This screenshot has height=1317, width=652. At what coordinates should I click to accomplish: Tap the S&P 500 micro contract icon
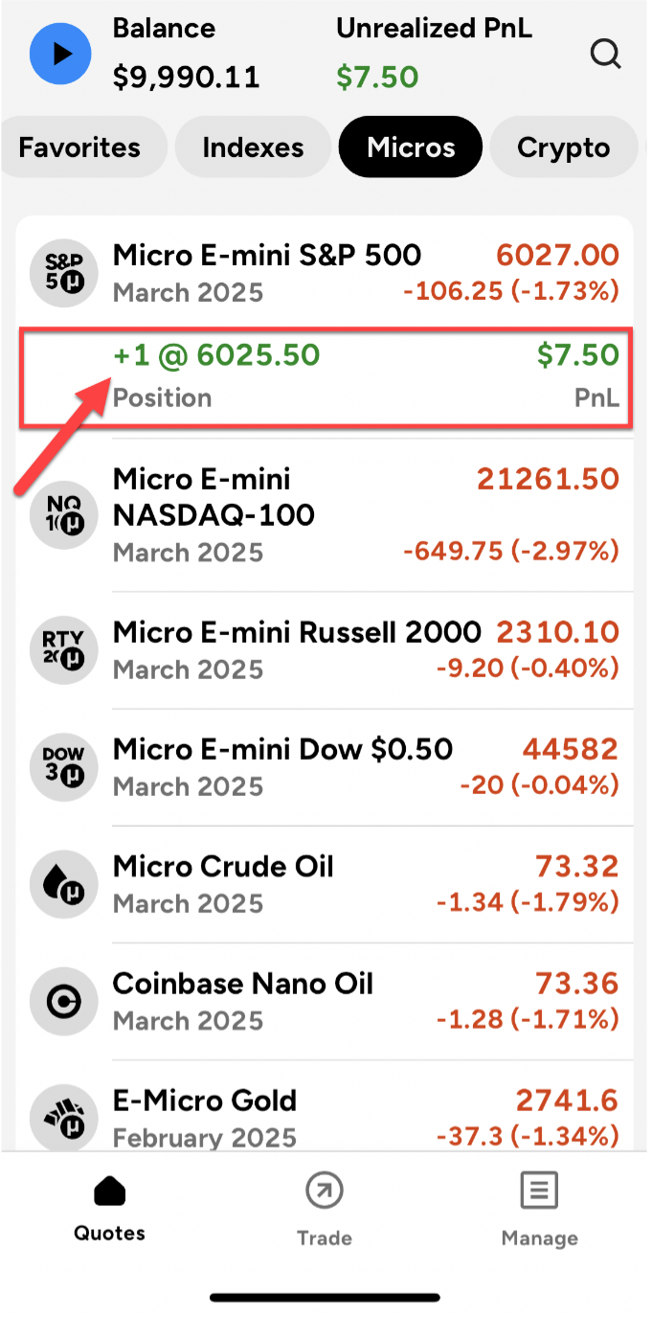64,272
